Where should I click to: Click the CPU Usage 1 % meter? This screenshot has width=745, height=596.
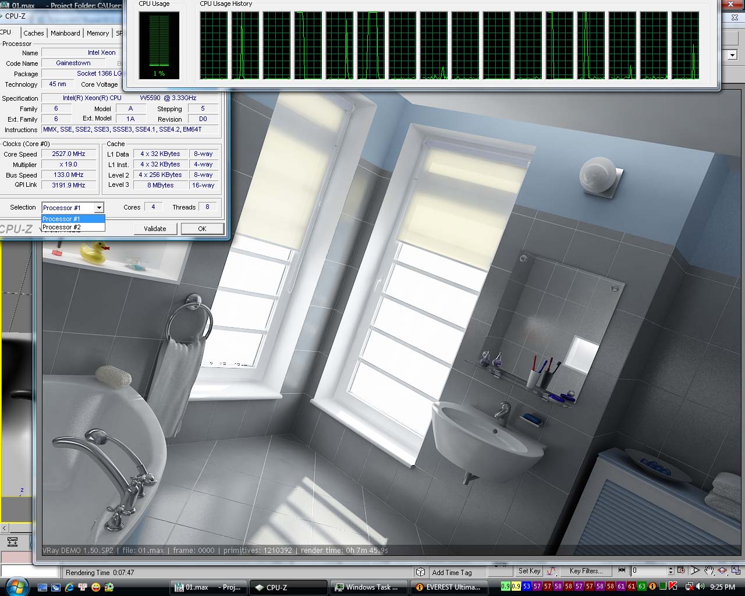coord(159,45)
